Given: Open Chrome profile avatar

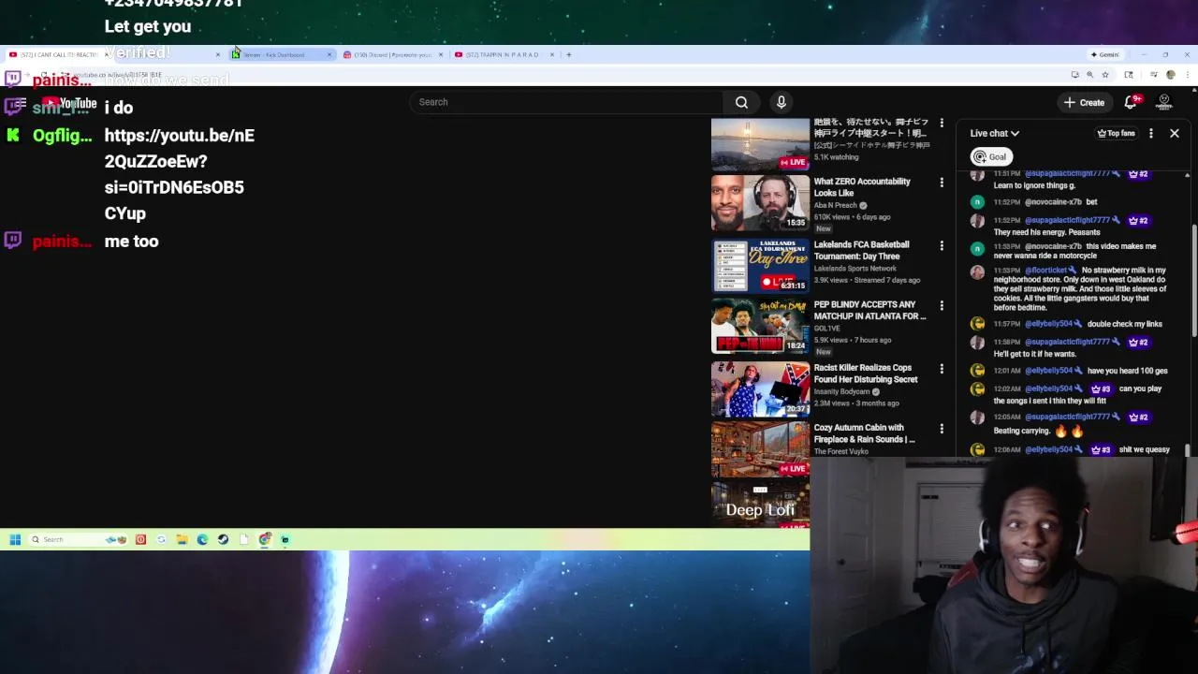Looking at the screenshot, I should [1171, 74].
